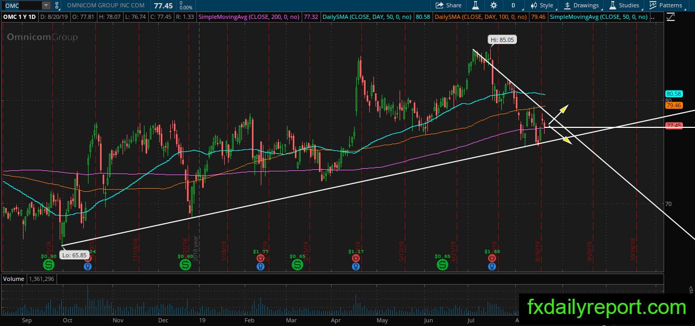The width and height of the screenshot is (695, 326).
Task: Click the blue lightbulb icon below $1.68
Action: [x=492, y=267]
